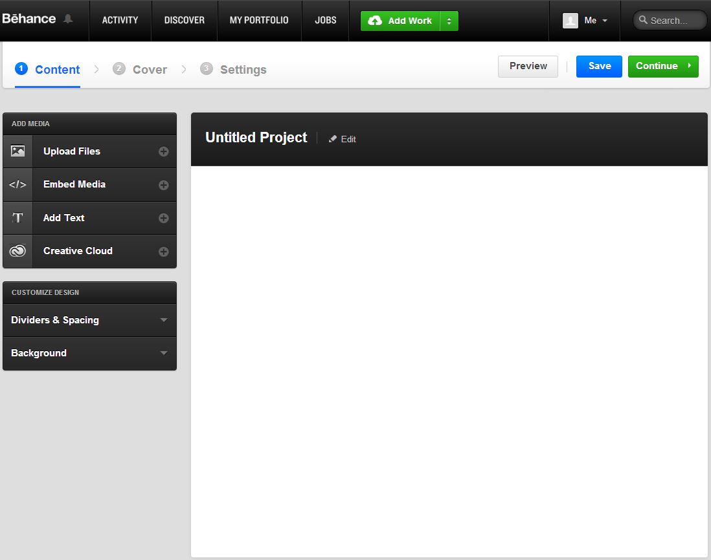Click the Add Text T icon
711x560 pixels.
click(17, 218)
